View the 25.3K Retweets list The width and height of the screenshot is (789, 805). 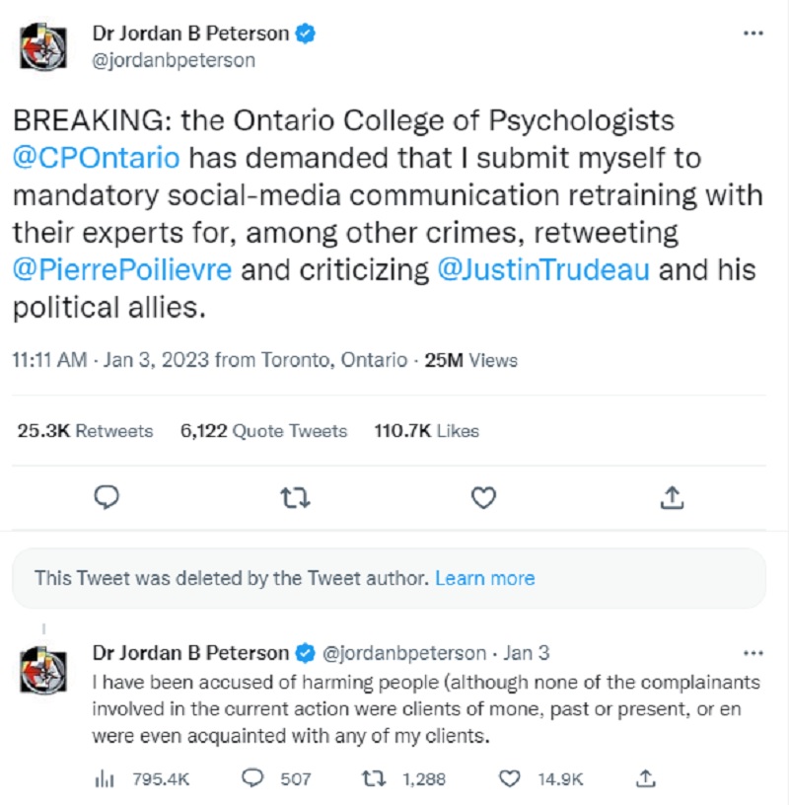click(x=85, y=431)
